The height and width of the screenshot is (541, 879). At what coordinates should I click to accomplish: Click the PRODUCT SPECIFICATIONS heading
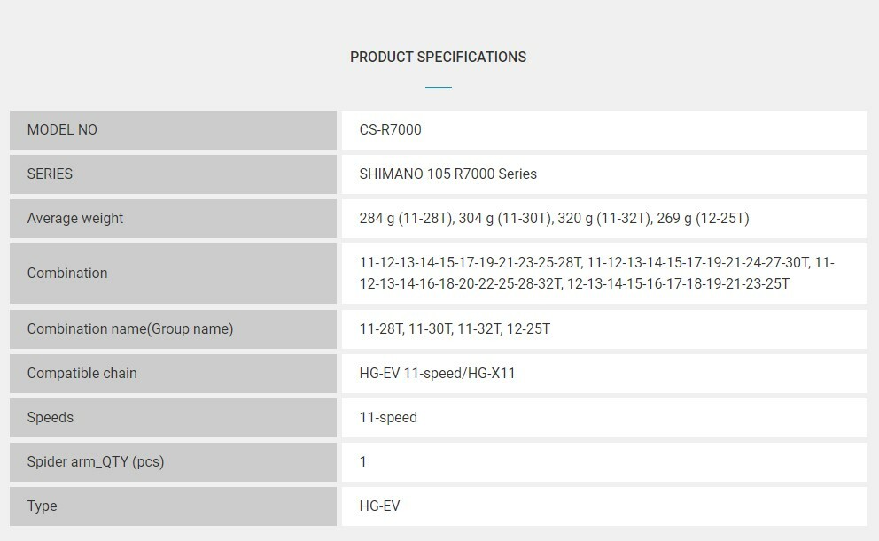pyautogui.click(x=438, y=57)
